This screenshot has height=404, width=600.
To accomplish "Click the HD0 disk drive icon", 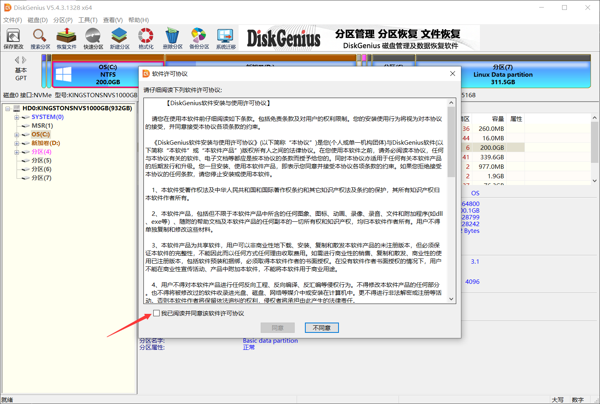I will point(17,108).
